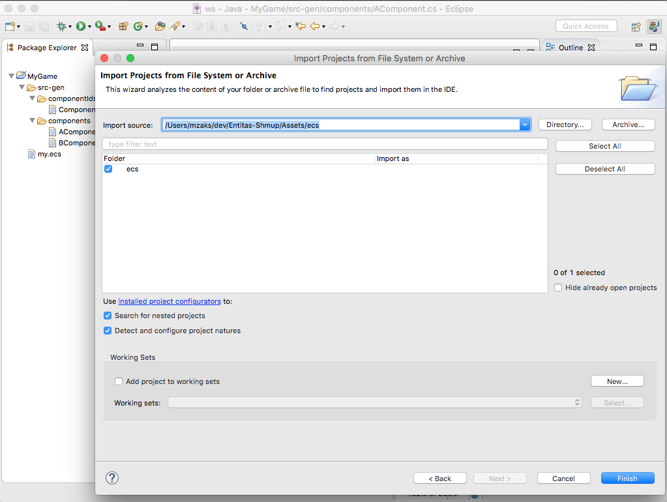The height and width of the screenshot is (502, 667).
Task: Uncheck Search for nested projects
Action: tap(108, 316)
